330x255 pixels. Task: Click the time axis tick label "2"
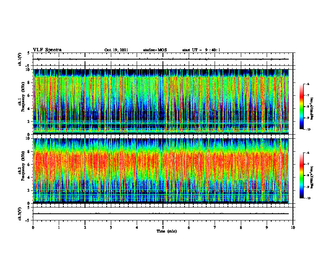coord(85,227)
